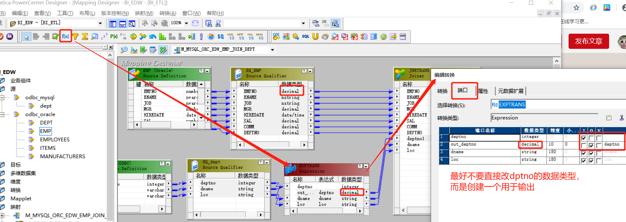Click the Overview window magnifier icon

point(132,24)
